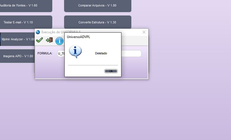Close the Execução de UAFORMULA window
231x140 pixels.
(x=144, y=32)
